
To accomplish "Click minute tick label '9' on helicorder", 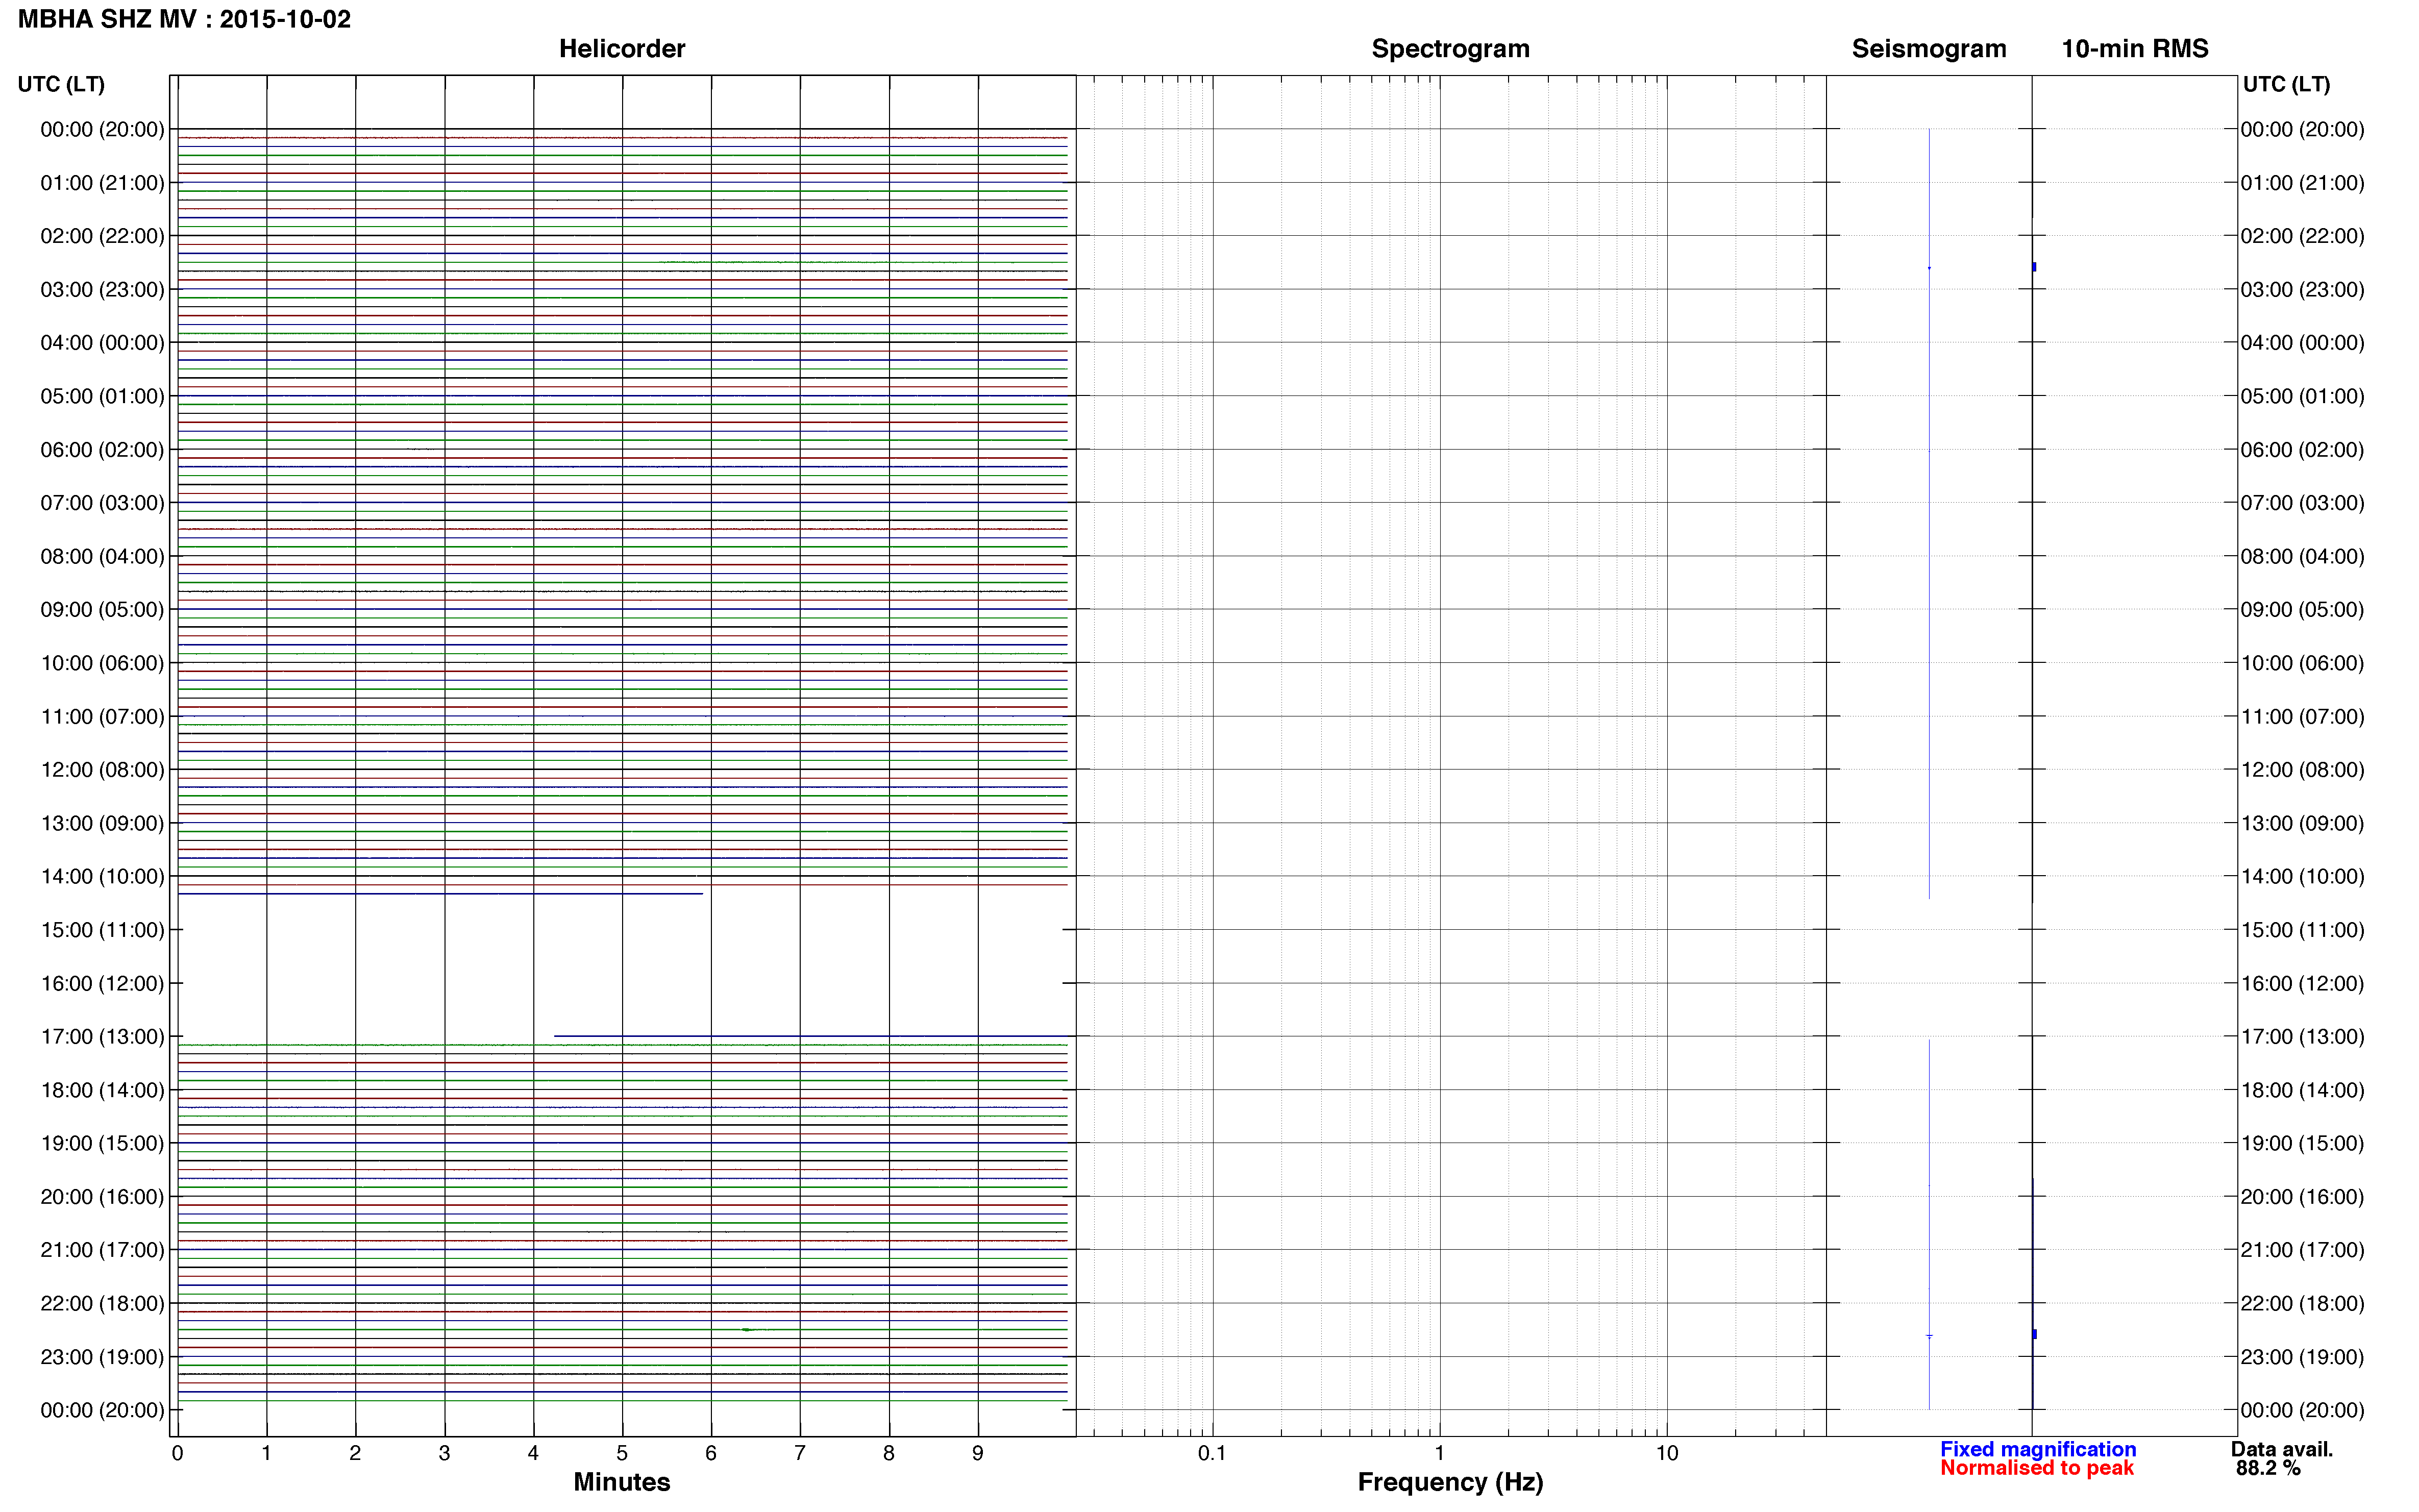I will tap(978, 1454).
